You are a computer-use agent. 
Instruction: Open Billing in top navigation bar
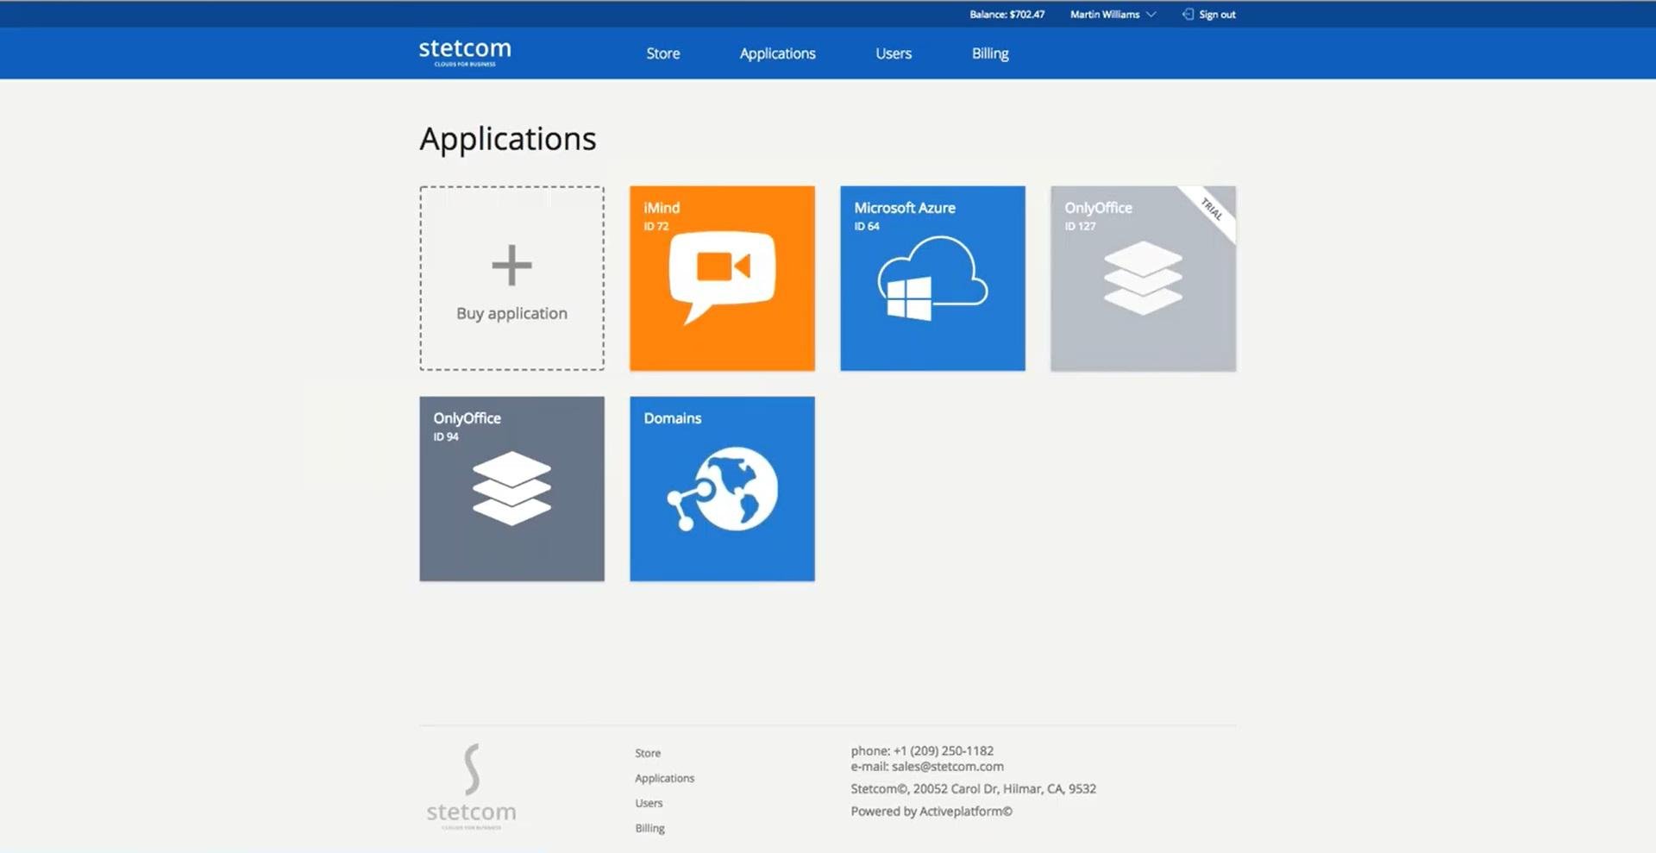[990, 53]
